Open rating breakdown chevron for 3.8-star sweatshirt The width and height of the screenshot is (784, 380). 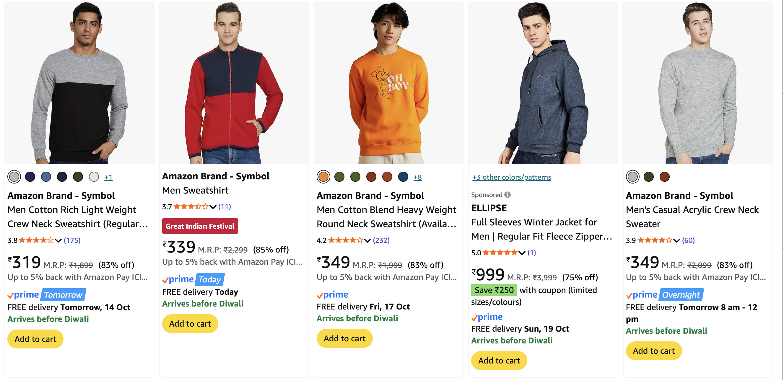click(x=58, y=240)
